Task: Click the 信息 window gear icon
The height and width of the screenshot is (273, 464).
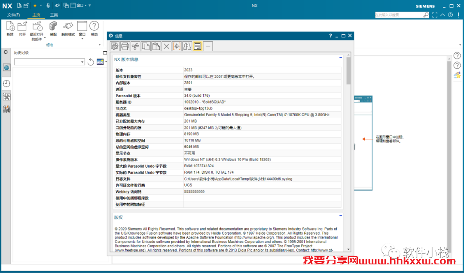Action: click(x=111, y=36)
